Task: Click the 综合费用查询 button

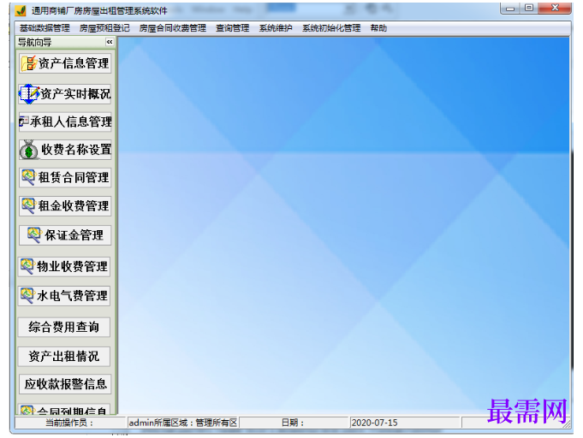Action: click(x=64, y=327)
